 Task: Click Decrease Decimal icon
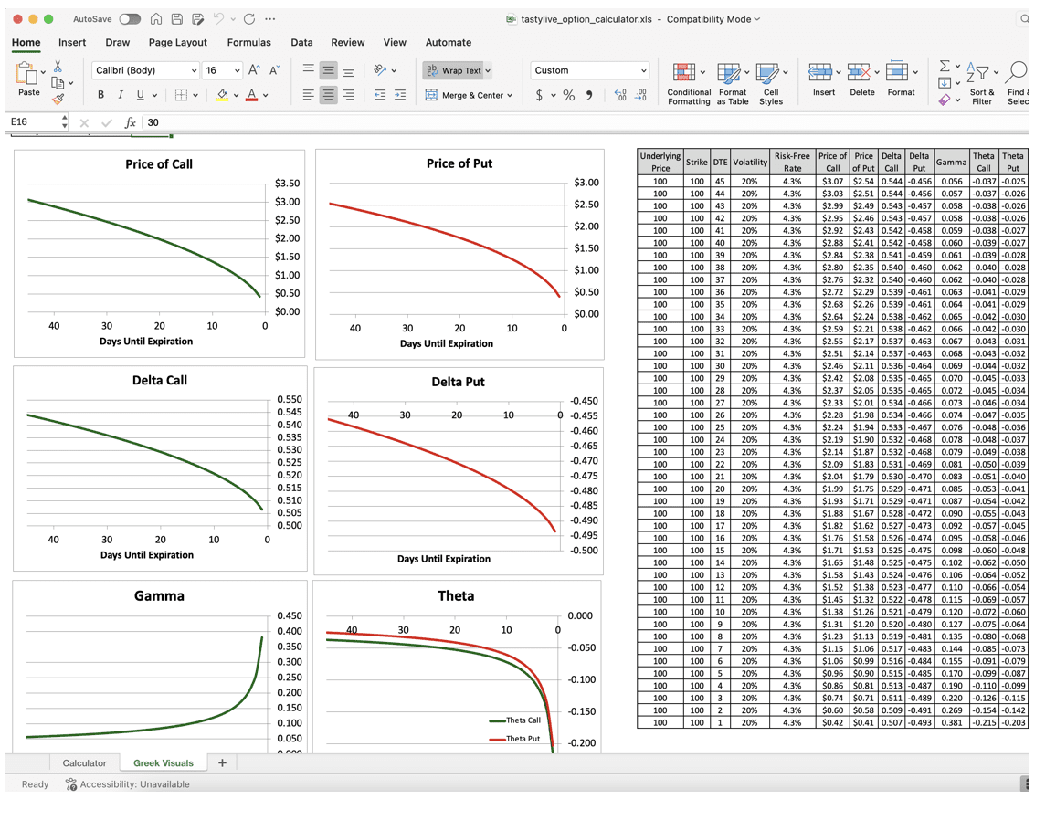pyautogui.click(x=641, y=95)
